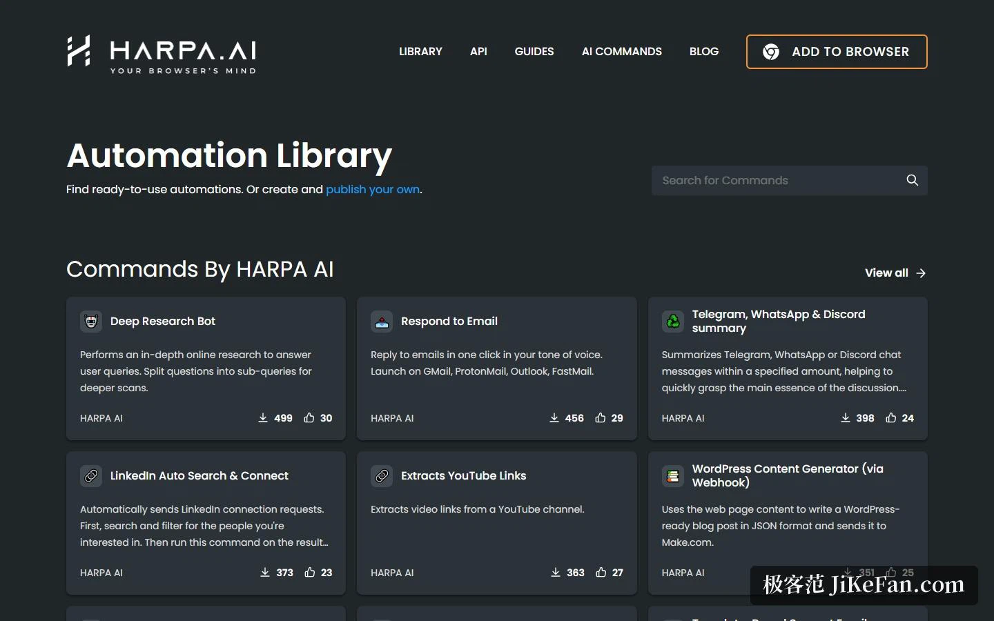Open the Library menu item

click(420, 52)
